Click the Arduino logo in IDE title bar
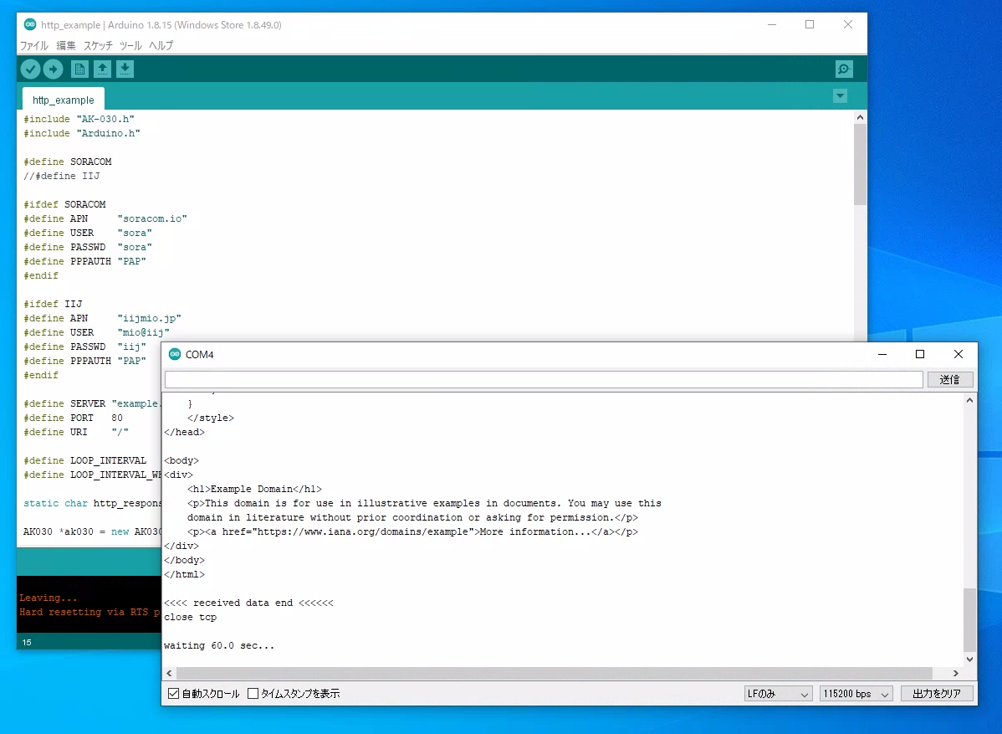 (30, 24)
